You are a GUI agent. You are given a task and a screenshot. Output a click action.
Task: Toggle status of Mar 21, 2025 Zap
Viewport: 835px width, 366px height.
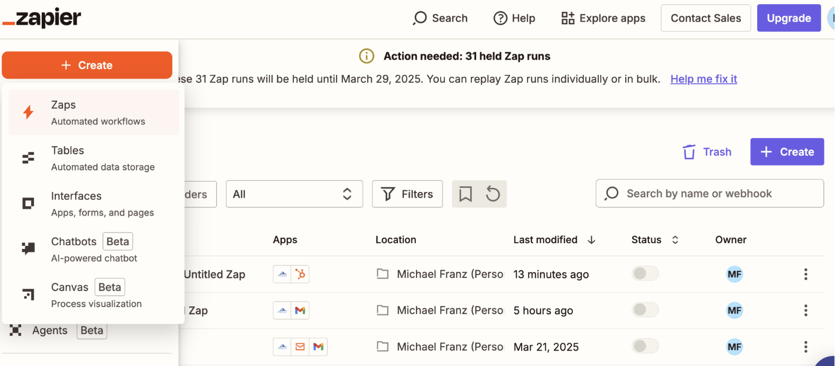tap(645, 346)
